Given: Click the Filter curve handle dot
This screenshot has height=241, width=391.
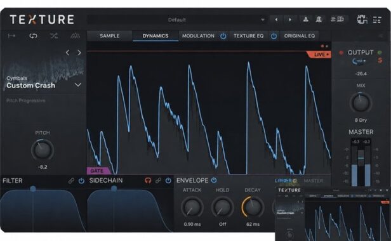Looking at the screenshot, I should click(33, 188).
